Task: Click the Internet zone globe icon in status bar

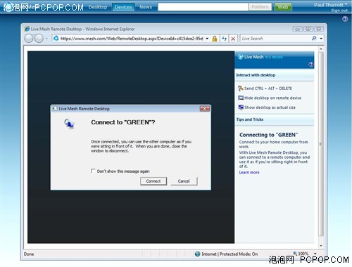Action: tap(198, 254)
